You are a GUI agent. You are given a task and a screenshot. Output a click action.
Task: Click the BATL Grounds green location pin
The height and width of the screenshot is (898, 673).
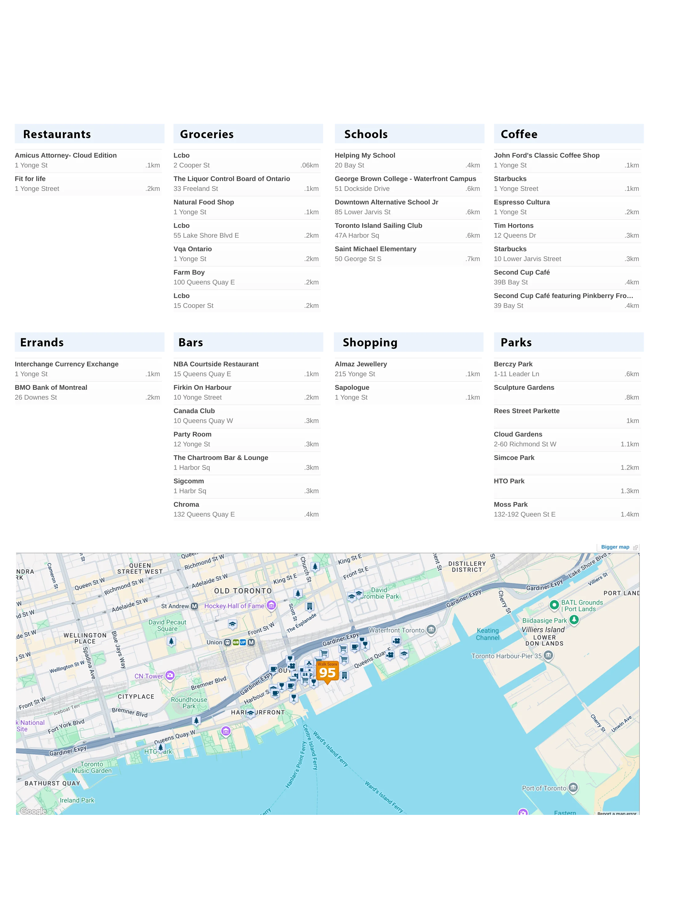point(554,605)
